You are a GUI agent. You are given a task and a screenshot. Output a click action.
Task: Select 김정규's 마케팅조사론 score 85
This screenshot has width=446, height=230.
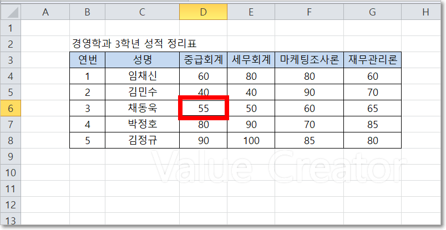click(309, 140)
